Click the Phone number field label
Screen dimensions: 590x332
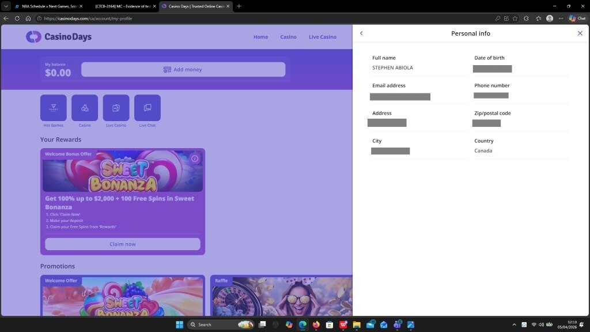(492, 85)
